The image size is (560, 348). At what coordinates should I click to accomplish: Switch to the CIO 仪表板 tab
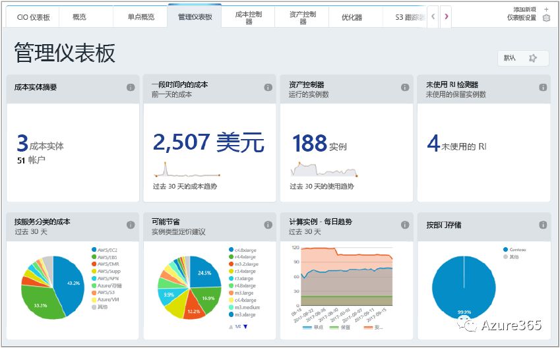click(33, 16)
